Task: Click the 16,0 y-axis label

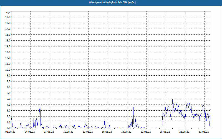Action: (8, 34)
